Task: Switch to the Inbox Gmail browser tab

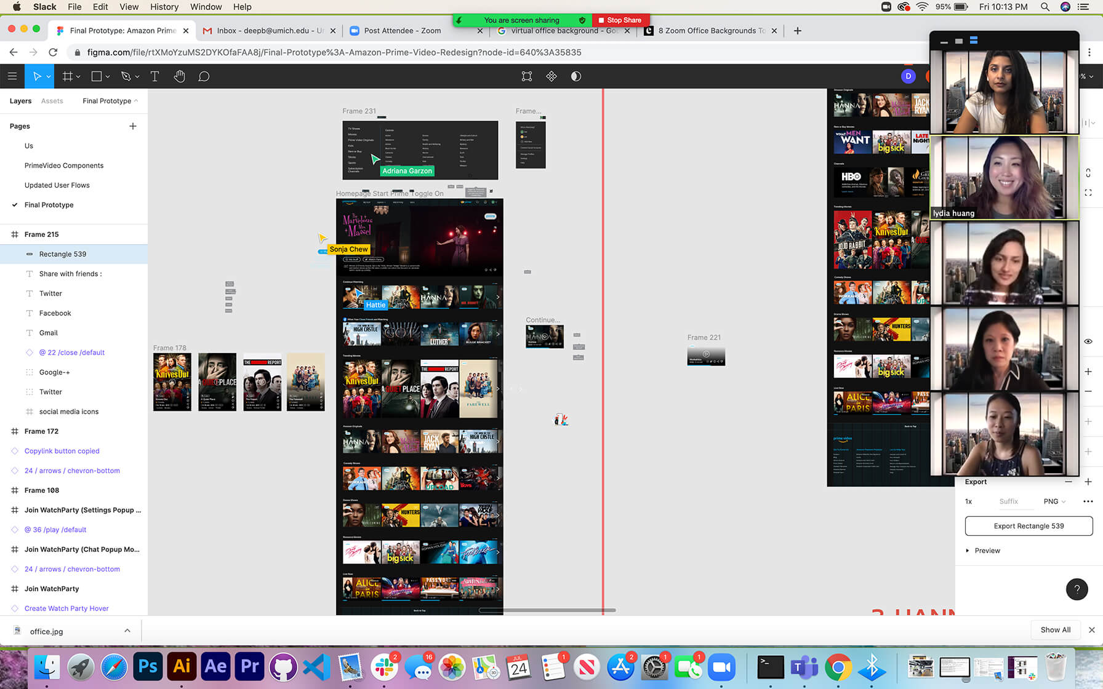Action: point(269,31)
